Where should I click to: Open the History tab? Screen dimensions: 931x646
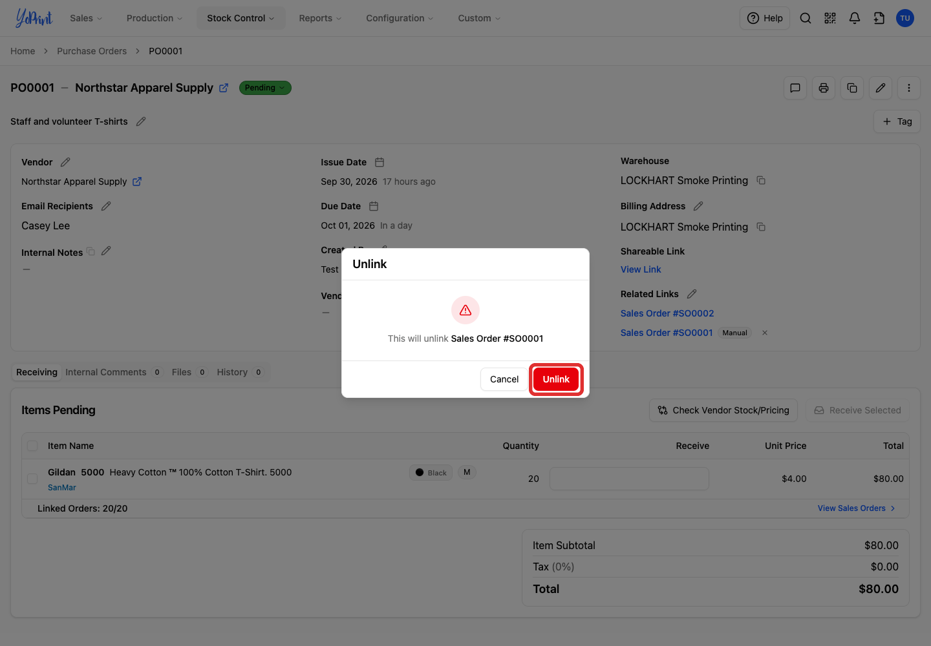tap(240, 372)
